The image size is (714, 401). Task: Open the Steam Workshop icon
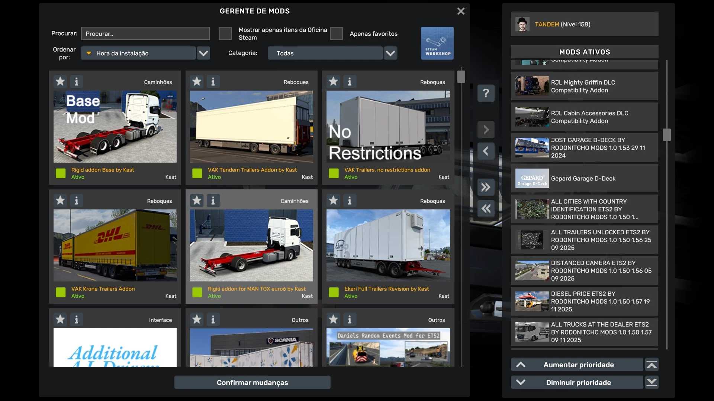(x=437, y=43)
